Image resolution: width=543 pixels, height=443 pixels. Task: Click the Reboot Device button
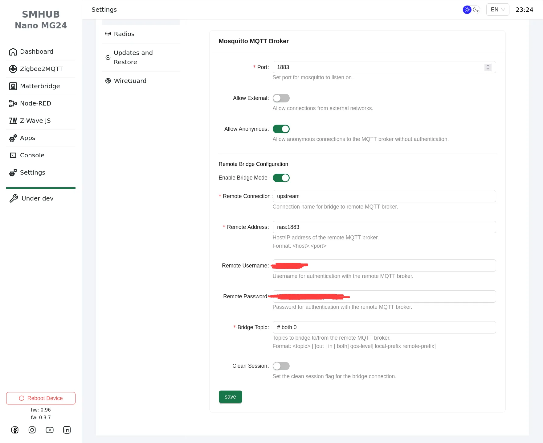point(40,398)
